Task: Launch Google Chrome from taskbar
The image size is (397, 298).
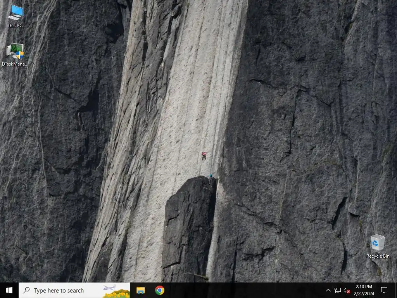Action: [159, 290]
